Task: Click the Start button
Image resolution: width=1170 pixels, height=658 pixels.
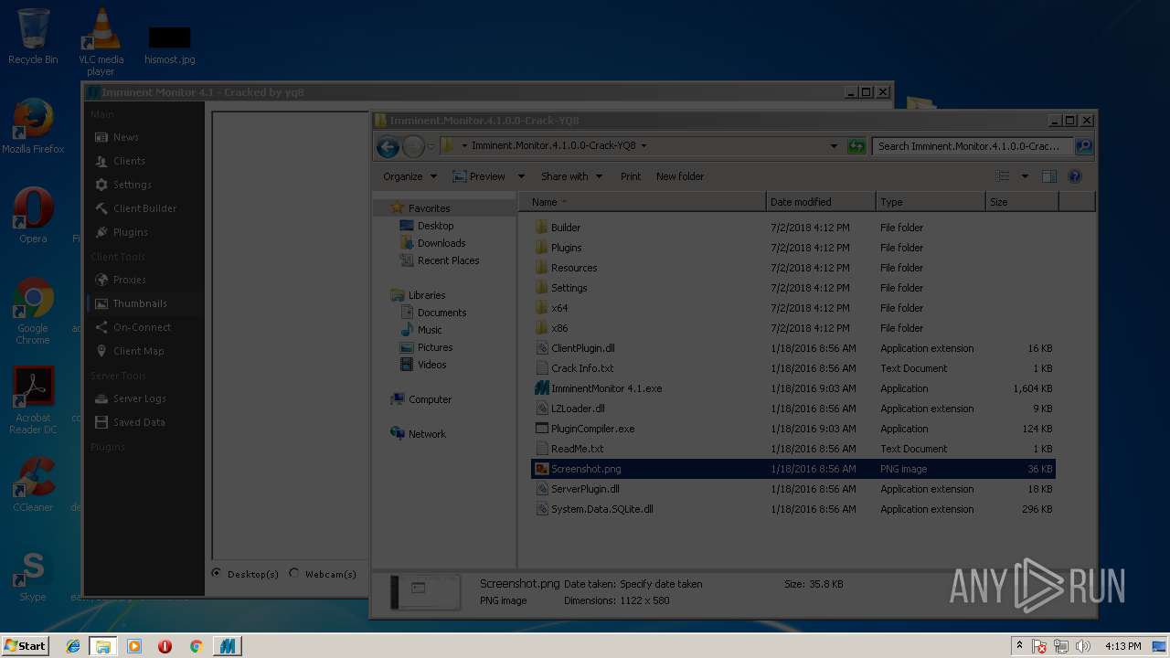Action: tap(26, 646)
